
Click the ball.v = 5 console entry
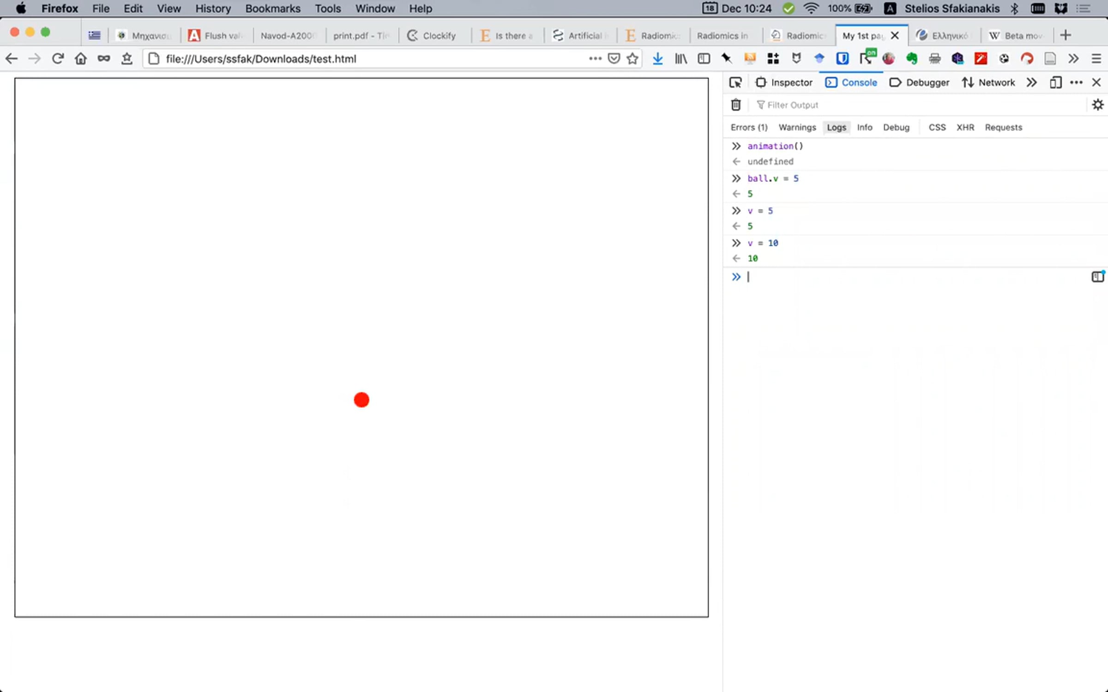tap(773, 179)
